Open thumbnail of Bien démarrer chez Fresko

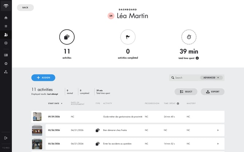click(x=37, y=131)
